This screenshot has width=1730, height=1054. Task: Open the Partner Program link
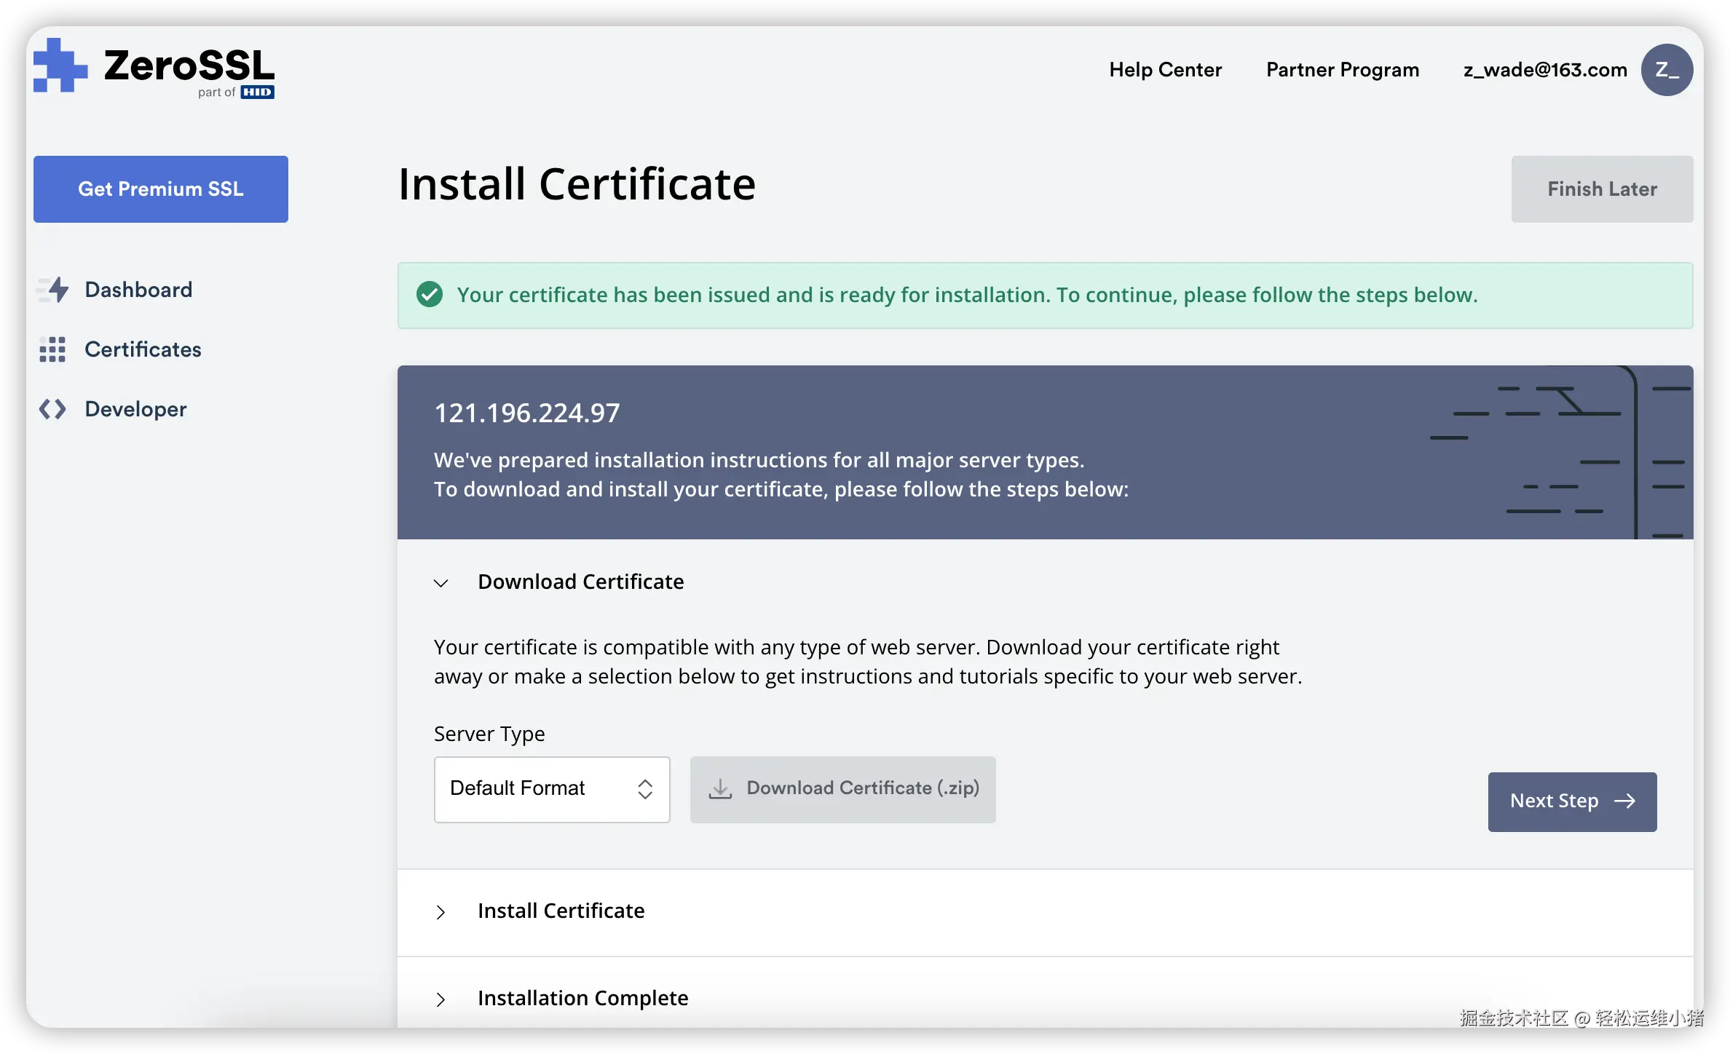[x=1342, y=70]
